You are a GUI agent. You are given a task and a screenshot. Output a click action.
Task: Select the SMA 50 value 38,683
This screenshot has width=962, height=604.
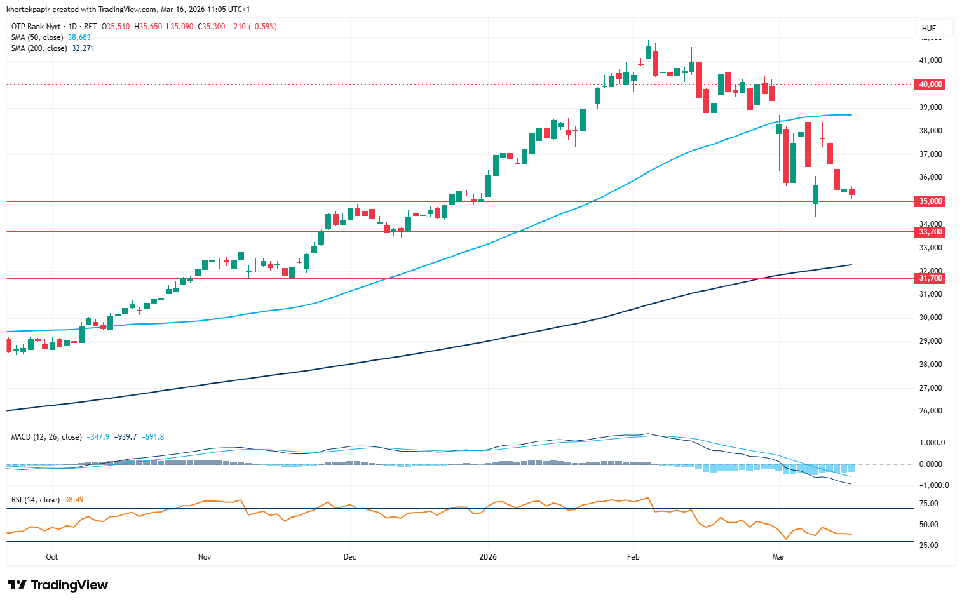coord(79,37)
